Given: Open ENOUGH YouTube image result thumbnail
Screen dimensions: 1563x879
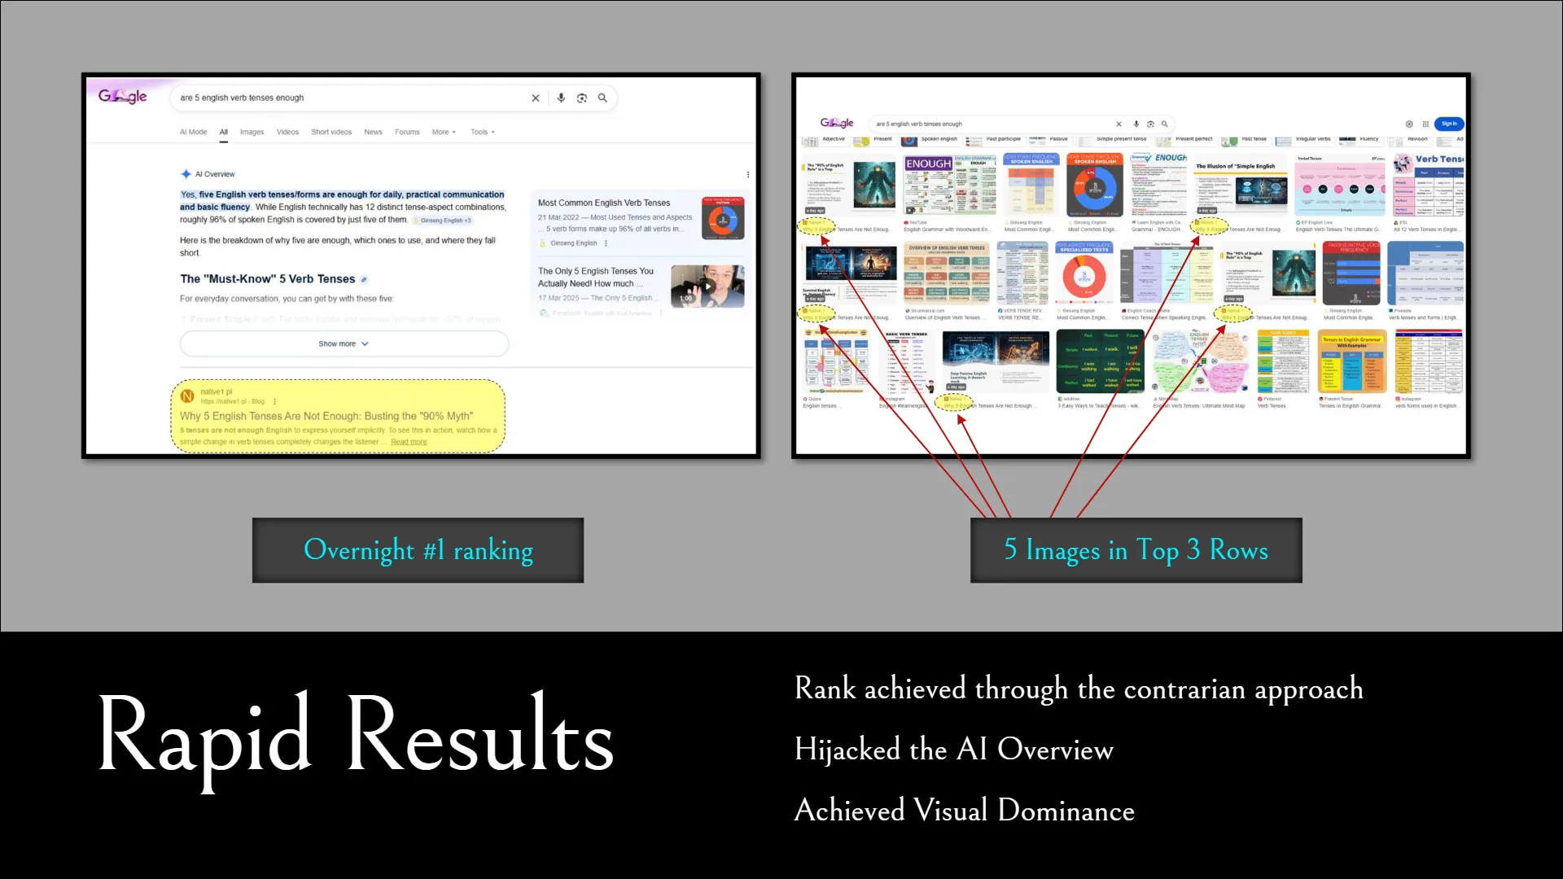Looking at the screenshot, I should 950,185.
